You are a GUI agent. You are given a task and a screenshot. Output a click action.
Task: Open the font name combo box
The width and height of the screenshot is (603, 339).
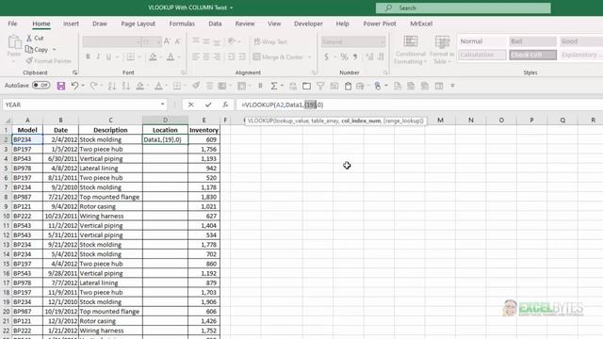(x=111, y=41)
